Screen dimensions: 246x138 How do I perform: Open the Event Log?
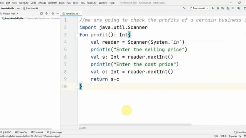tap(240, 132)
